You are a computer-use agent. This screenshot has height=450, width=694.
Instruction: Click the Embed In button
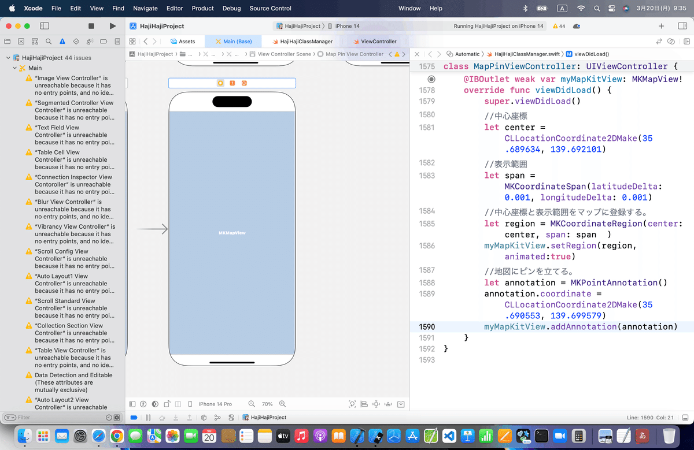coord(401,404)
